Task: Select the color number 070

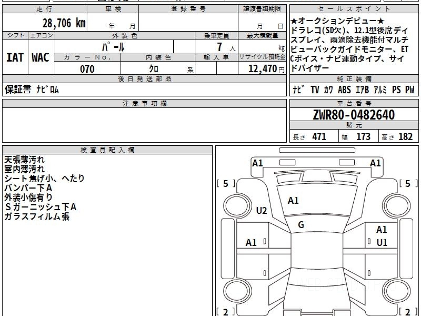Action: [x=87, y=69]
